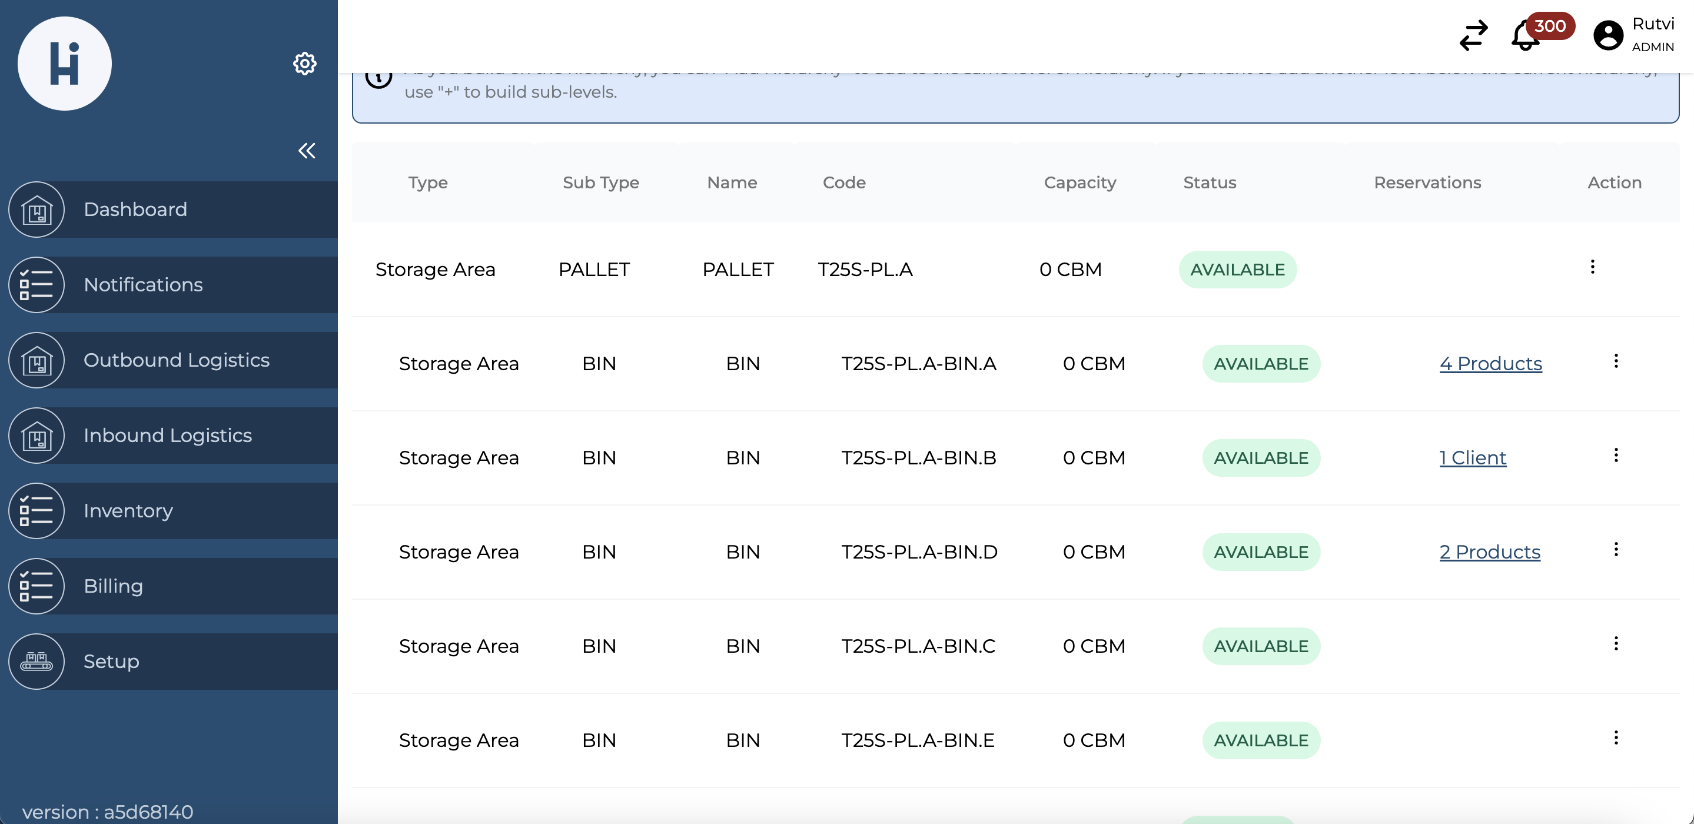This screenshot has height=824, width=1694.
Task: Click the transfer arrows icon in top bar
Action: tap(1473, 36)
